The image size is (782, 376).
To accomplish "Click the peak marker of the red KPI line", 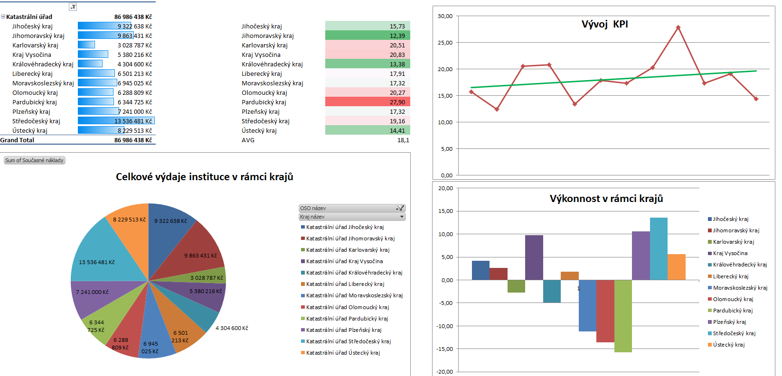I will 678,28.
